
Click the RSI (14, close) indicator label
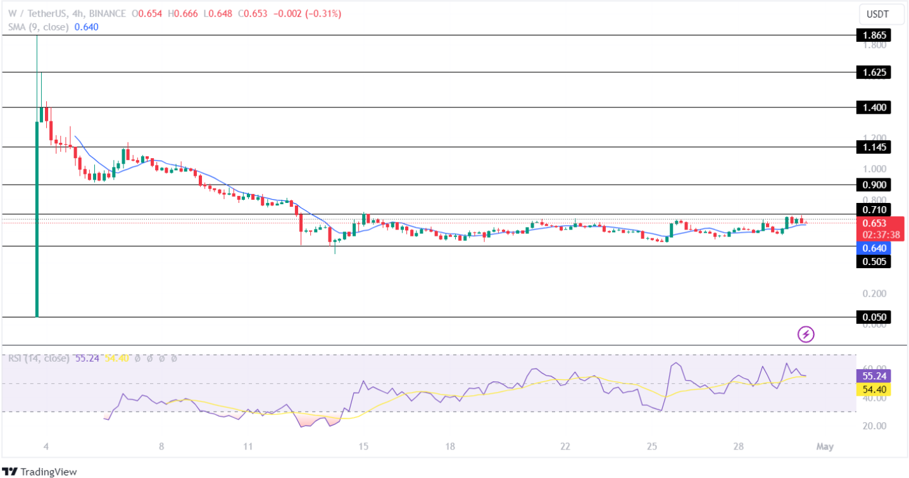tap(39, 358)
